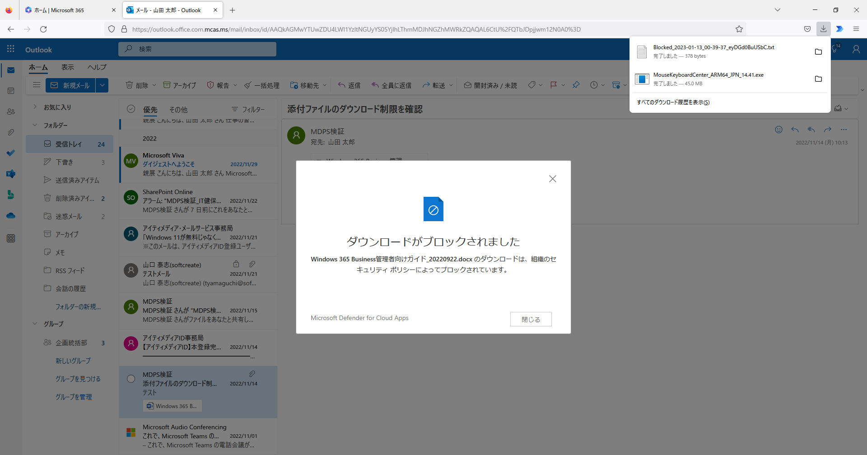Viewport: 867px width, 455px height.
Task: Click the 返信 reply toolbar button
Action: [x=350, y=85]
